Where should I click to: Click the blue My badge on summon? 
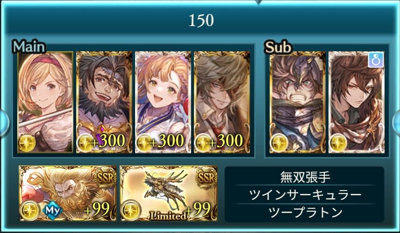pos(53,211)
